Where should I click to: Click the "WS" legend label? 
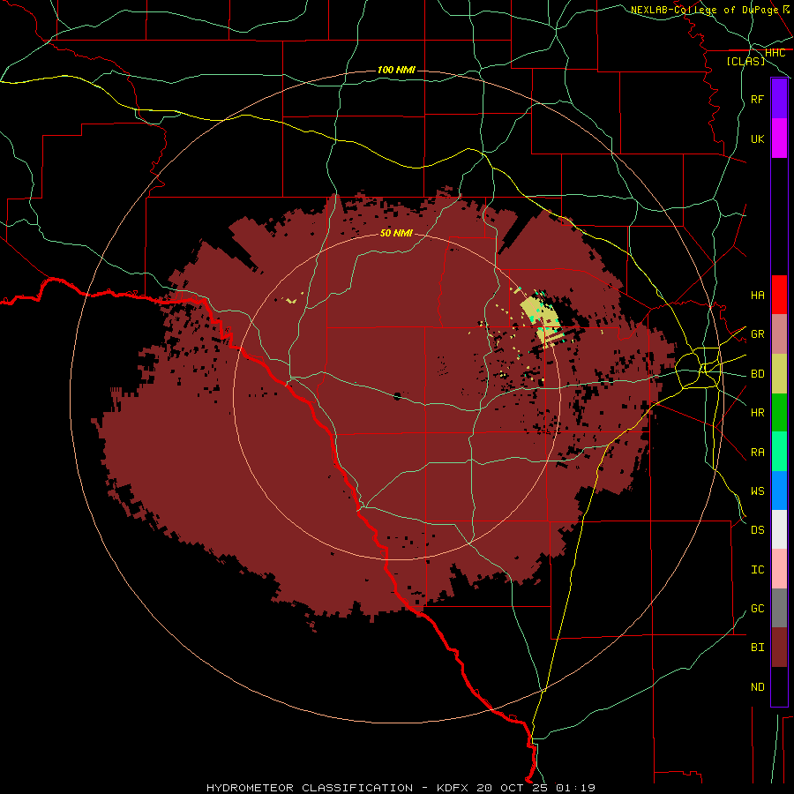757,491
